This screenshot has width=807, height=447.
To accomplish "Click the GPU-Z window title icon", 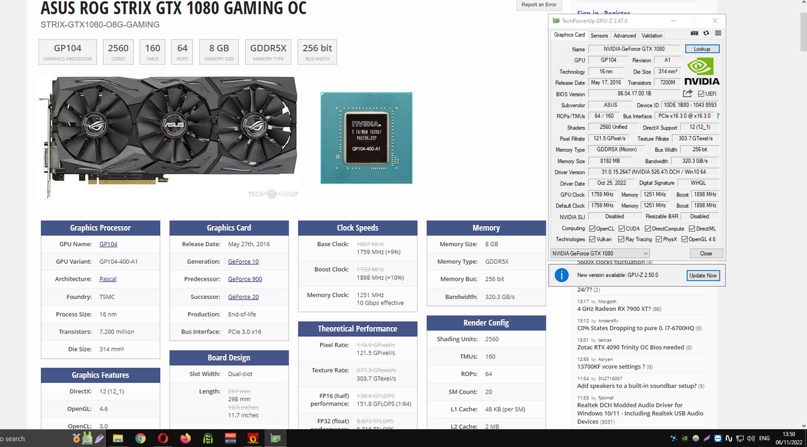I will [x=556, y=21].
